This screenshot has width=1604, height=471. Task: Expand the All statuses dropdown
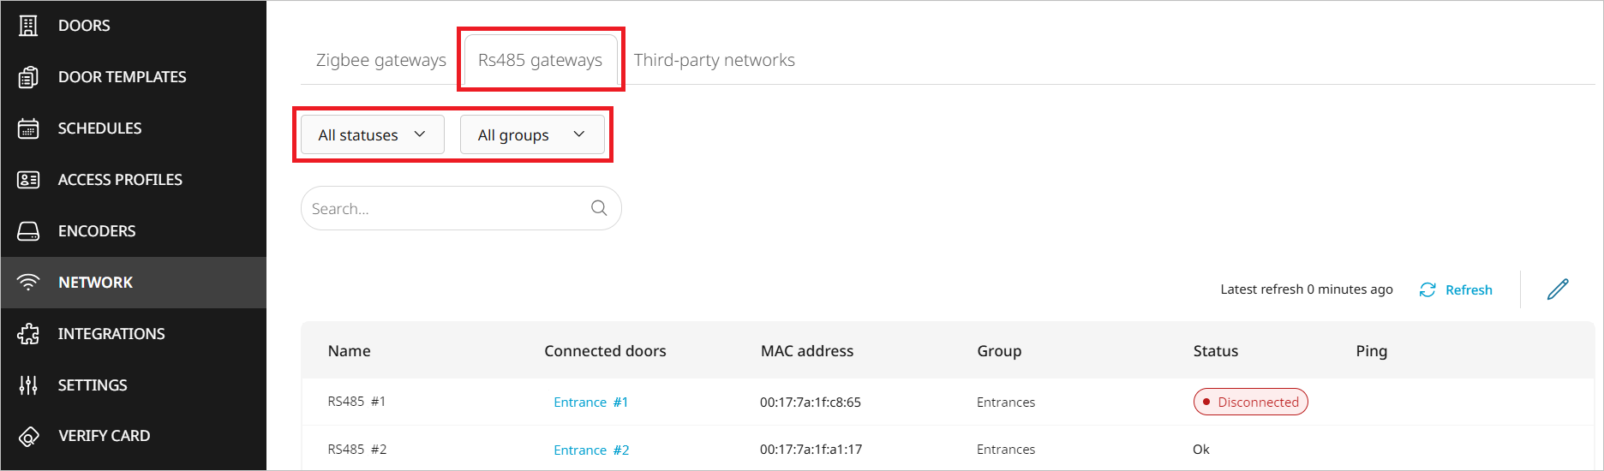[372, 134]
